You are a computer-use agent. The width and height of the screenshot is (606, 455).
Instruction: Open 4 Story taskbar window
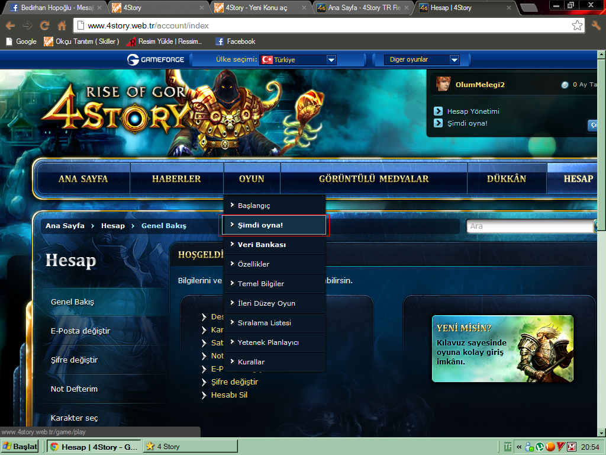click(x=191, y=447)
